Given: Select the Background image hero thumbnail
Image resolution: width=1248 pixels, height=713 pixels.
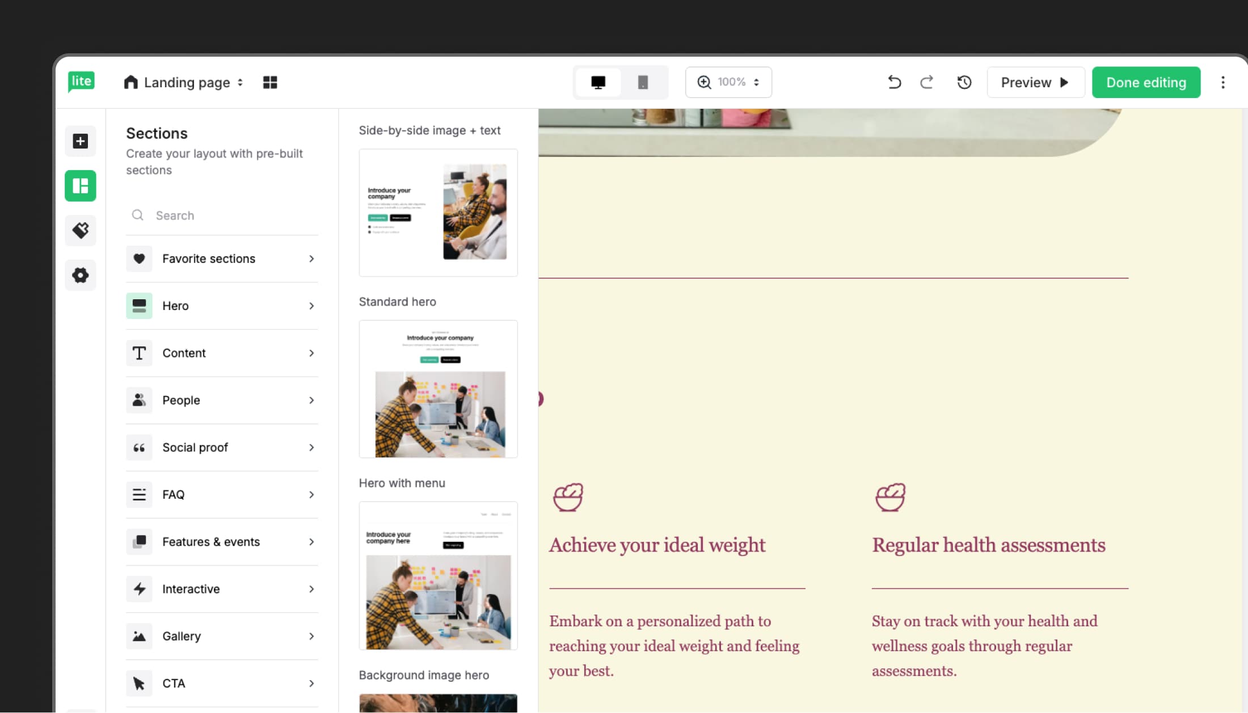Looking at the screenshot, I should (438, 703).
